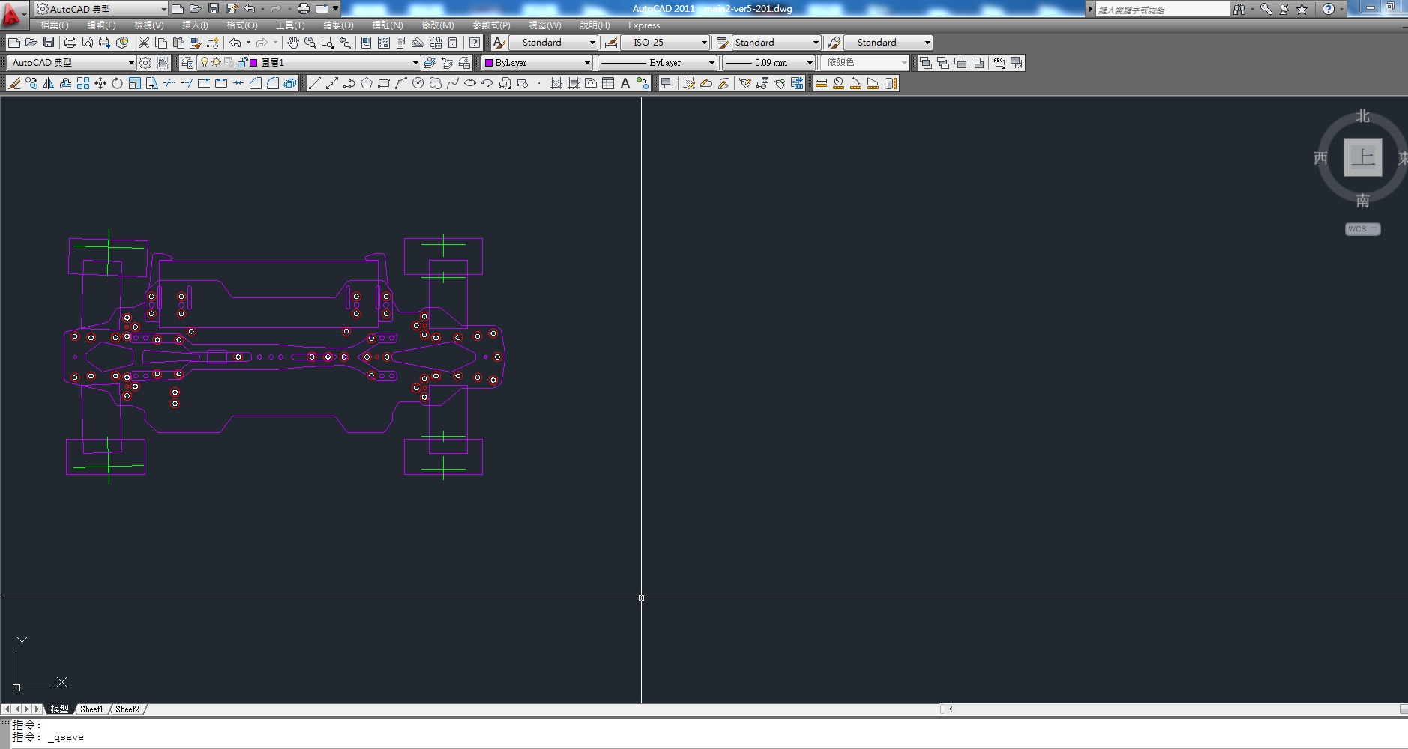The height and width of the screenshot is (749, 1408).
Task: Click the horizontal scrollbar below drawing area
Action: point(1177,709)
